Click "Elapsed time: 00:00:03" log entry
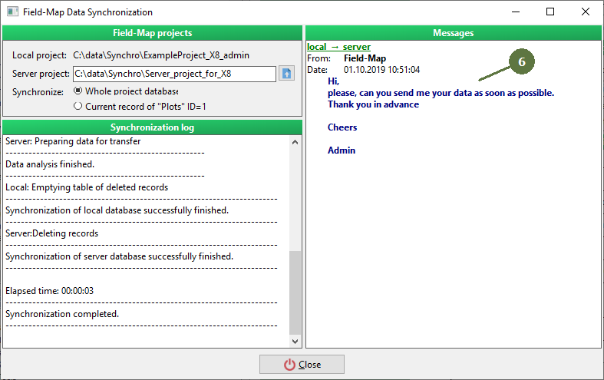 click(x=49, y=291)
